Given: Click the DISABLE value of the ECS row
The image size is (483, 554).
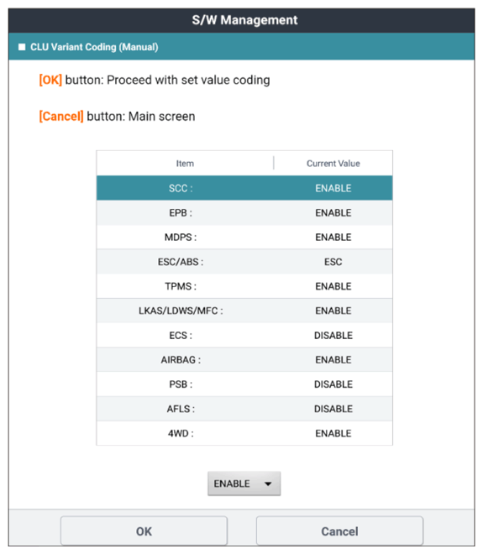Looking at the screenshot, I should click(x=333, y=335).
